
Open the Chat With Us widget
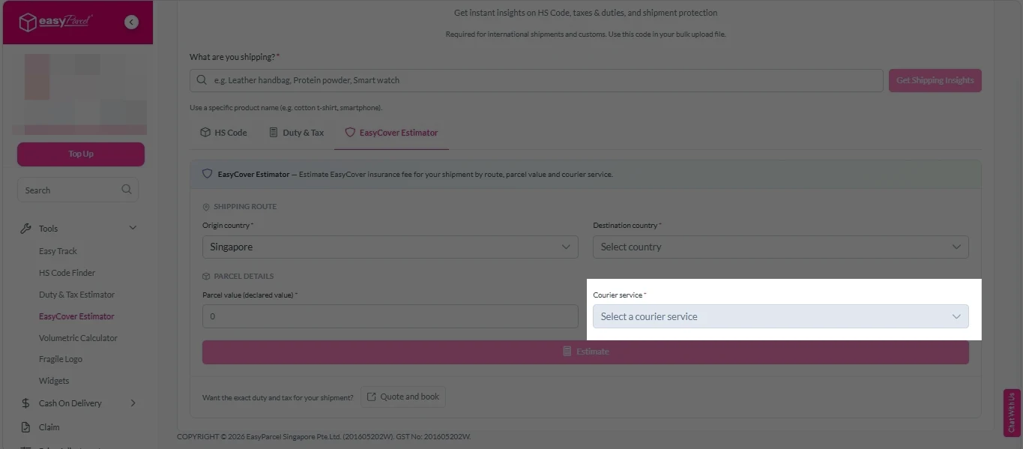point(1012,412)
